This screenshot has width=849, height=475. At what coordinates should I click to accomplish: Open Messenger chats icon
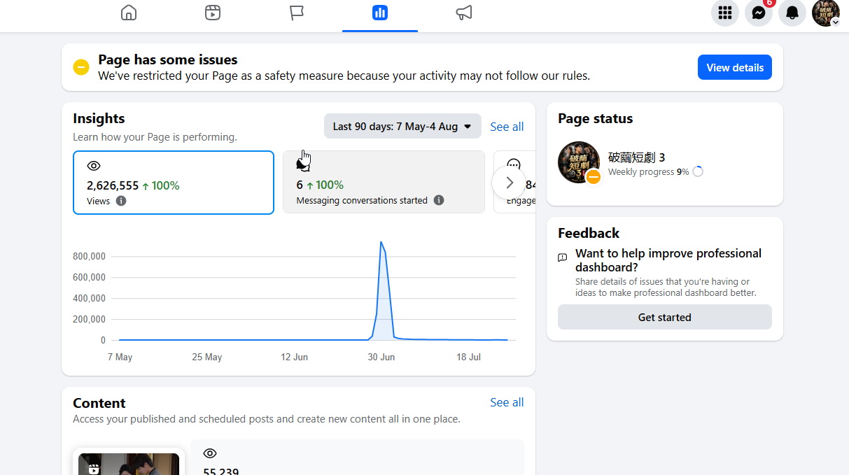[x=759, y=13]
